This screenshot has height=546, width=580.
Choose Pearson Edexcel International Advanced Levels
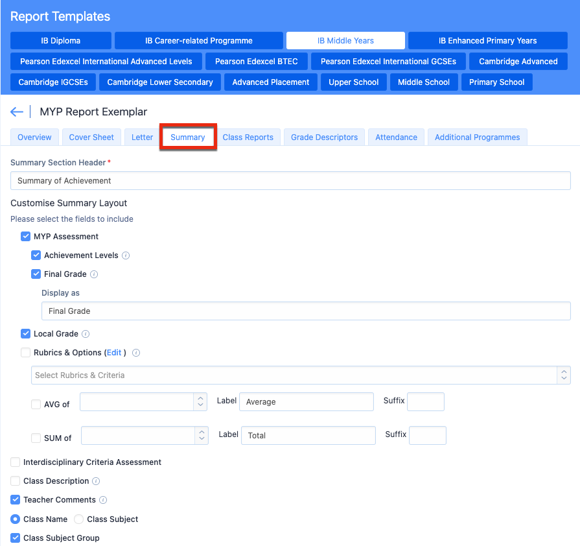106,62
